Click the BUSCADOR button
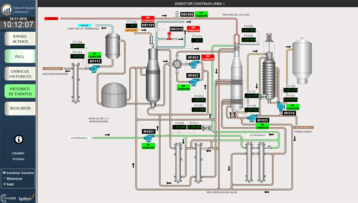Viewport: 358px width, 203px height. click(x=20, y=108)
